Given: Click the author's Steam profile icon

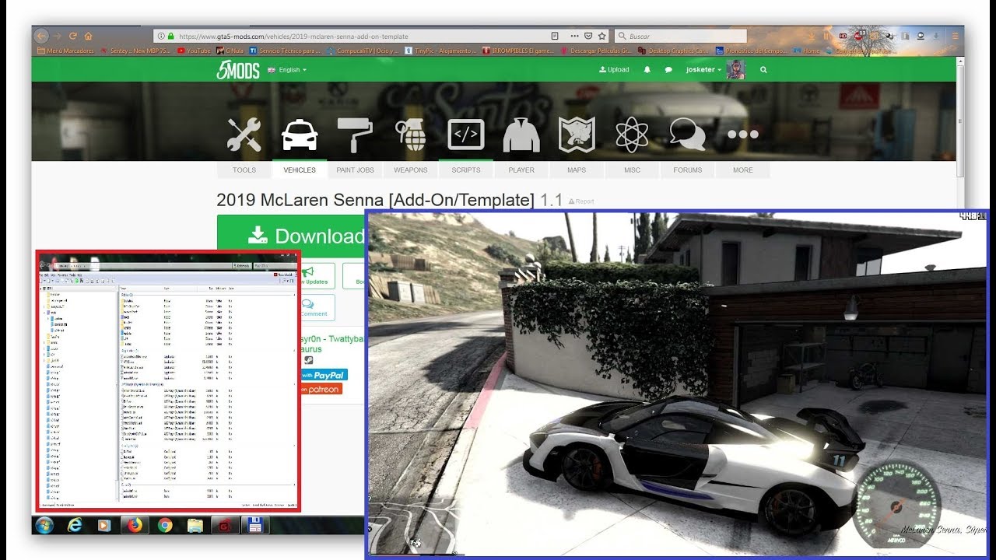Looking at the screenshot, I should [309, 359].
